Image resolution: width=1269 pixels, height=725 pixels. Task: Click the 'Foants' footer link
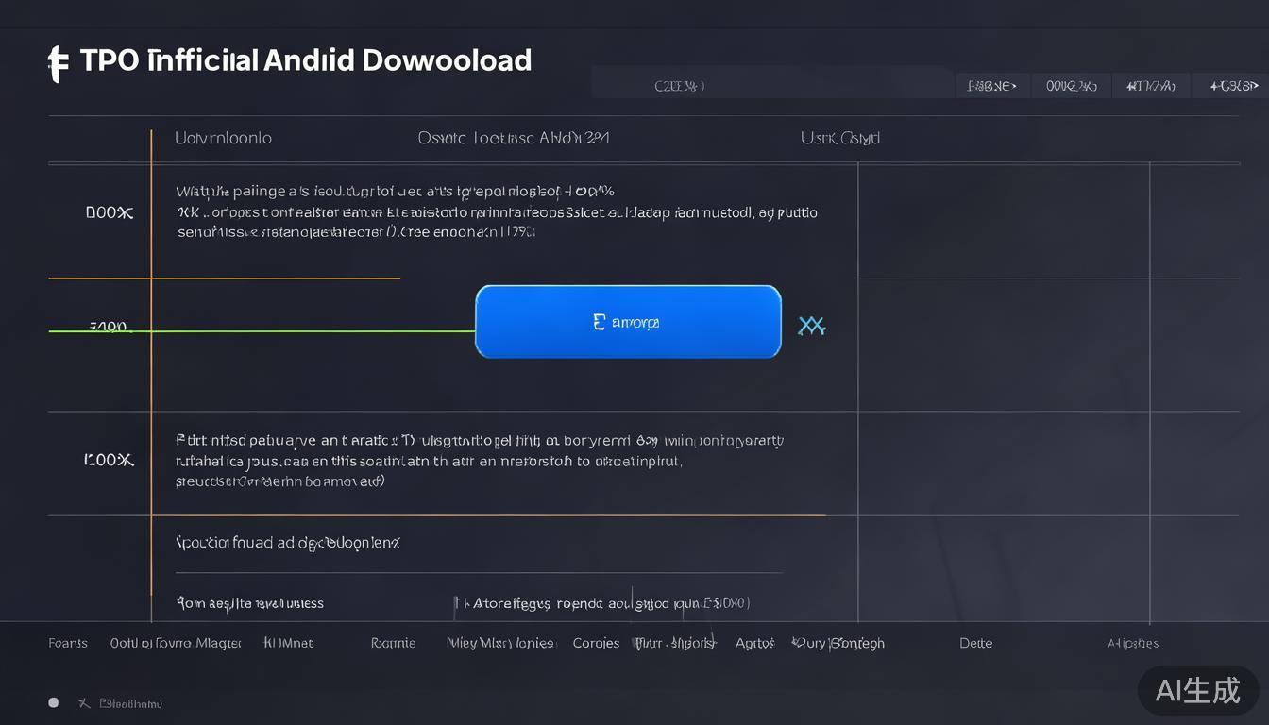tap(68, 643)
